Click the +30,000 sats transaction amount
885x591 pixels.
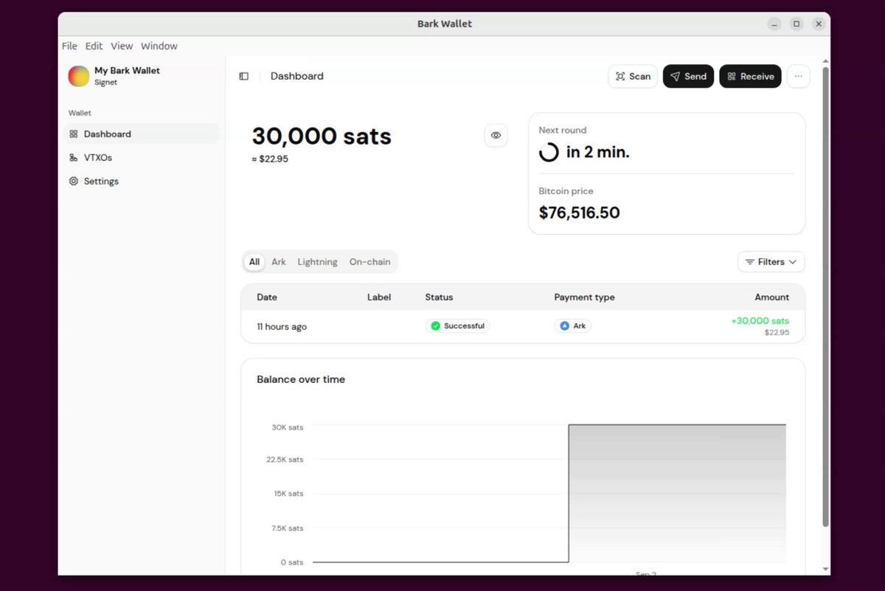(x=760, y=321)
